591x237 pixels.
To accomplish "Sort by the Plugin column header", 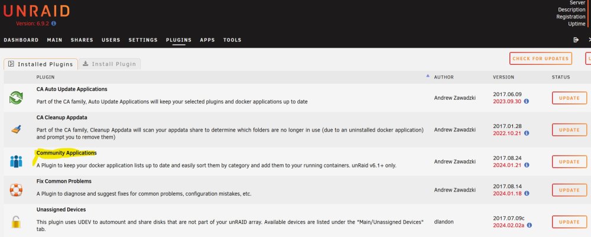I will pyautogui.click(x=46, y=77).
